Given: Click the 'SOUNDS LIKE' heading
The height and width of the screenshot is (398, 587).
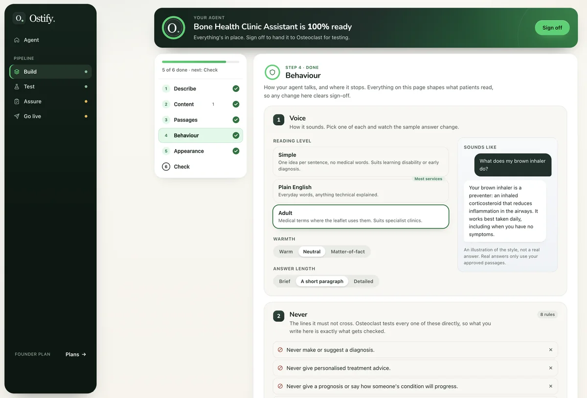Looking at the screenshot, I should (x=480, y=147).
